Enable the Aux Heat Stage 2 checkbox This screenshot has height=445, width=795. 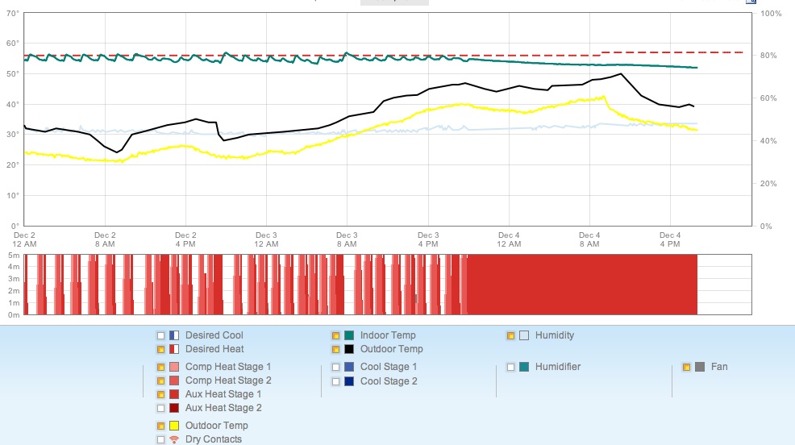point(160,408)
